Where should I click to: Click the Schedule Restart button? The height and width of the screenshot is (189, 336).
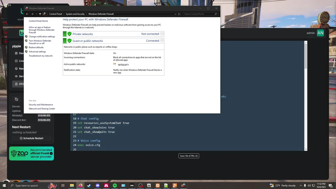point(31,138)
